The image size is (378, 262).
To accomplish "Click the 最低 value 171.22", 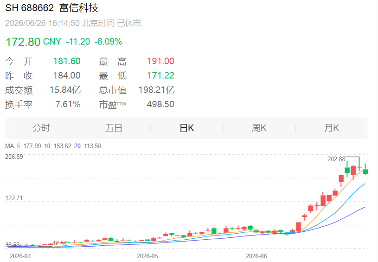I will click(x=160, y=76).
